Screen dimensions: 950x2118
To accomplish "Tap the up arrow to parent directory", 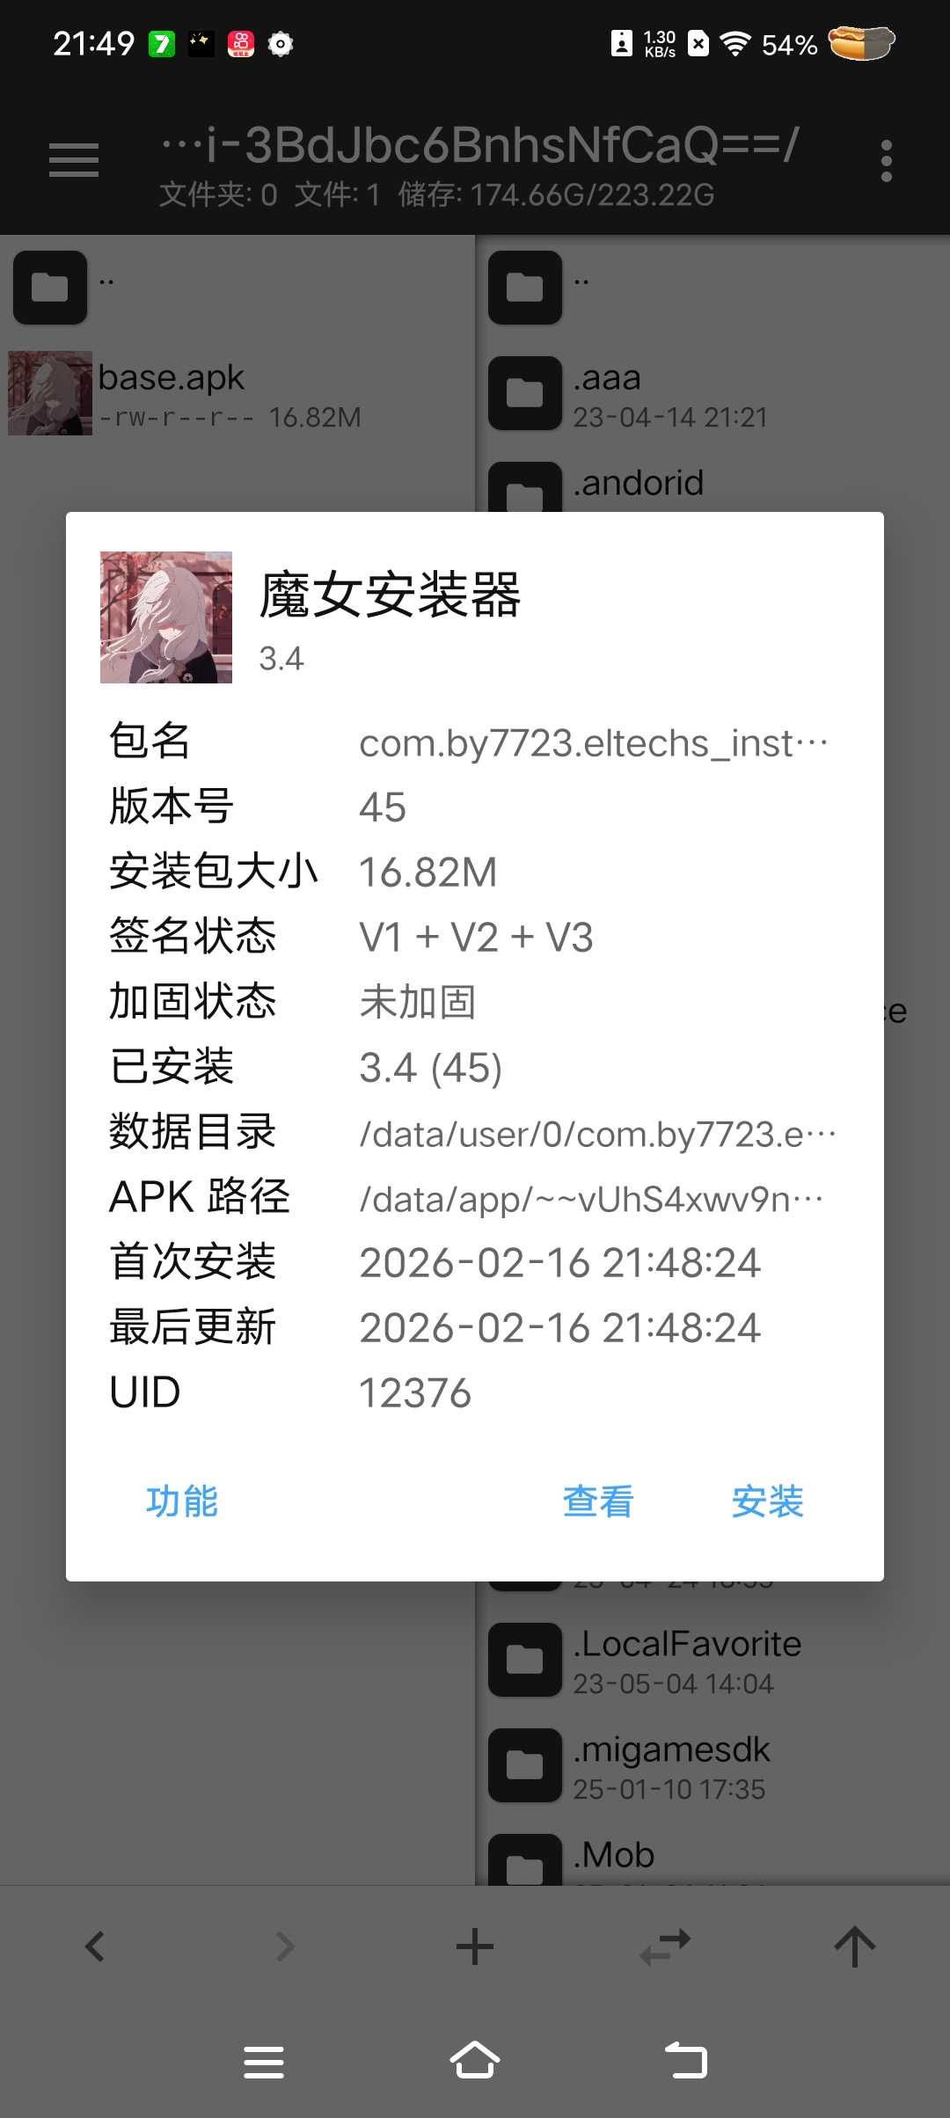I will [x=855, y=1946].
